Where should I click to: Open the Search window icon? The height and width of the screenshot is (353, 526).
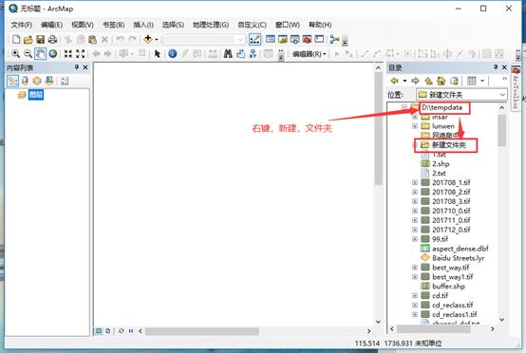point(295,39)
